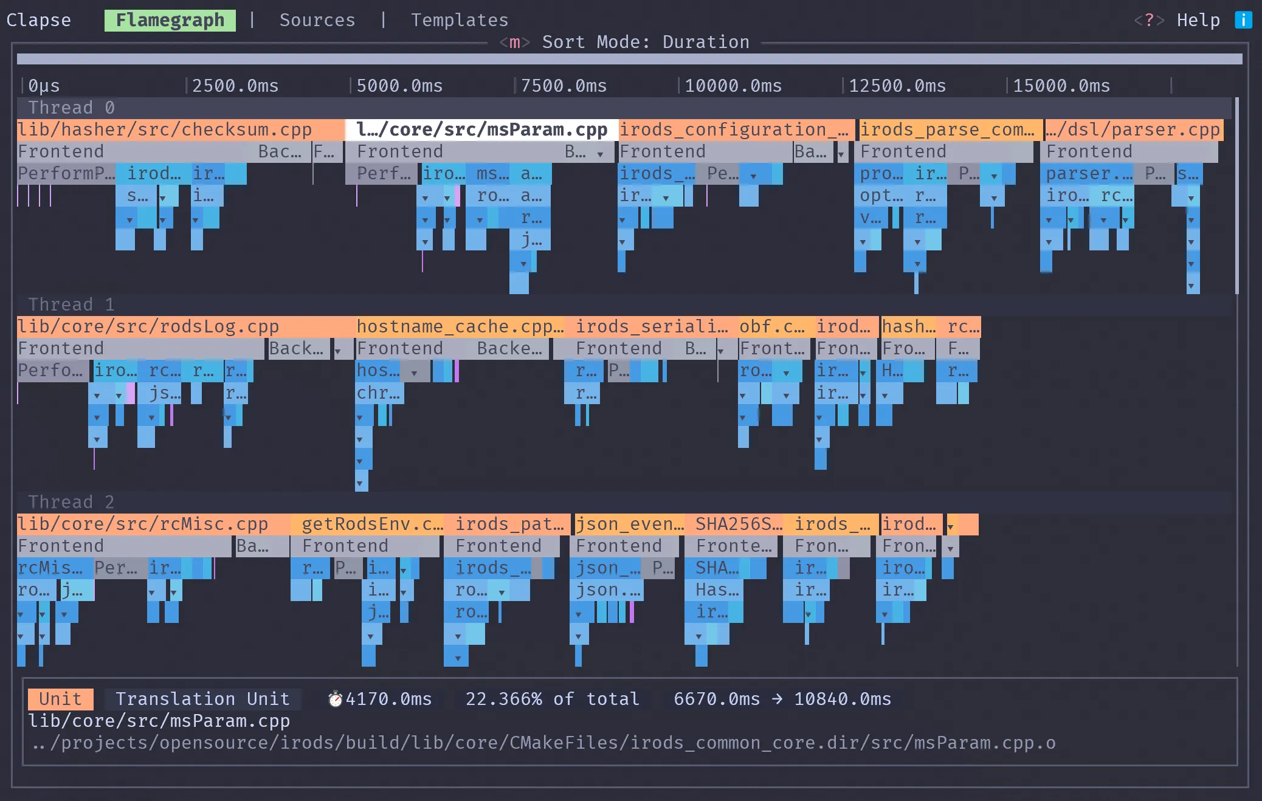This screenshot has height=801, width=1262.
Task: Select irods_seriali… unit block
Action: click(x=652, y=326)
